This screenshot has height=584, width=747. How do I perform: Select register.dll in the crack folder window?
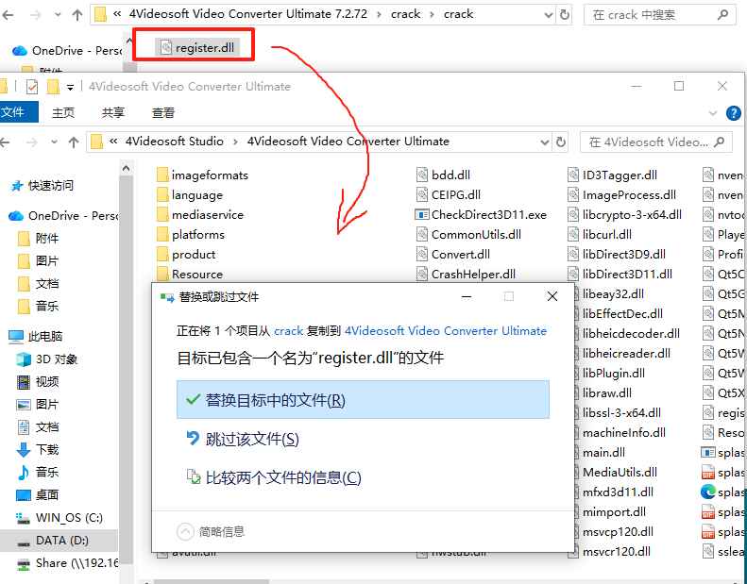[197, 47]
